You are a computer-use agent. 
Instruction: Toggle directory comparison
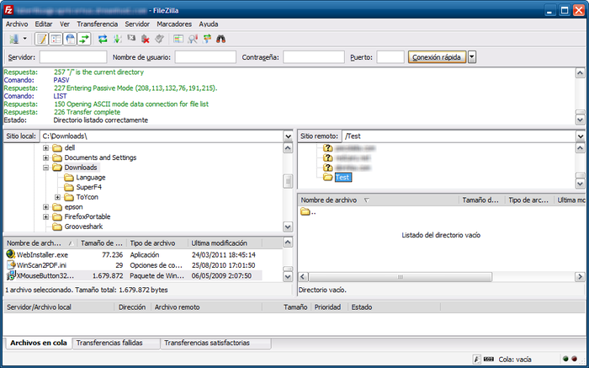[193, 39]
